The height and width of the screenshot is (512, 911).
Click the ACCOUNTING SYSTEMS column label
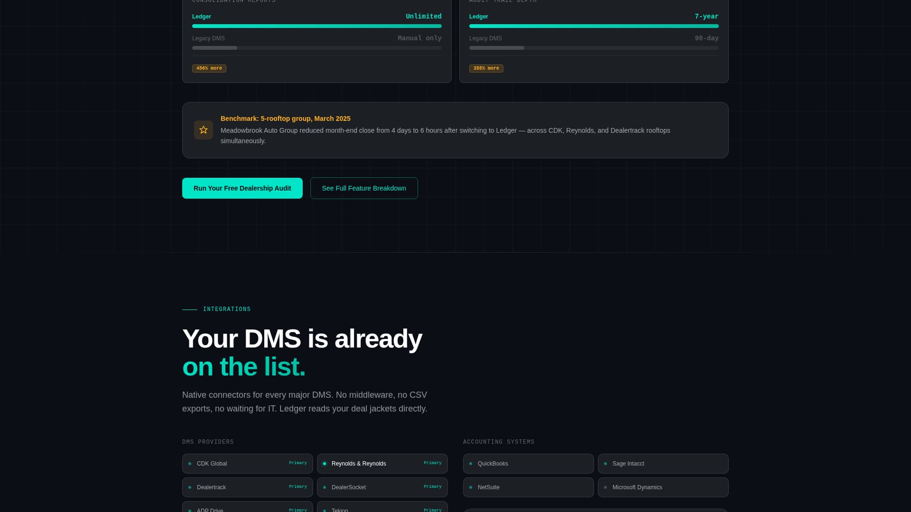click(x=499, y=442)
